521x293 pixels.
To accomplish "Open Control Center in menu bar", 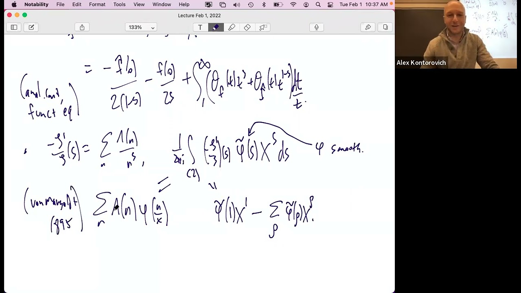I will click(x=331, y=4).
